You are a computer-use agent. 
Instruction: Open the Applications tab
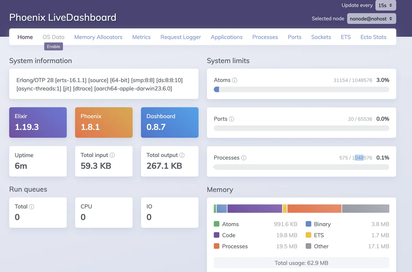227,37
